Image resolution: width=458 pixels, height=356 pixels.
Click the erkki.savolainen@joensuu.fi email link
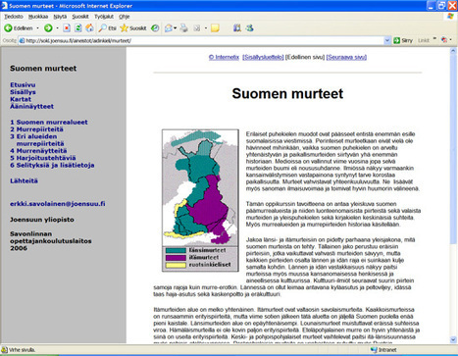click(x=58, y=204)
